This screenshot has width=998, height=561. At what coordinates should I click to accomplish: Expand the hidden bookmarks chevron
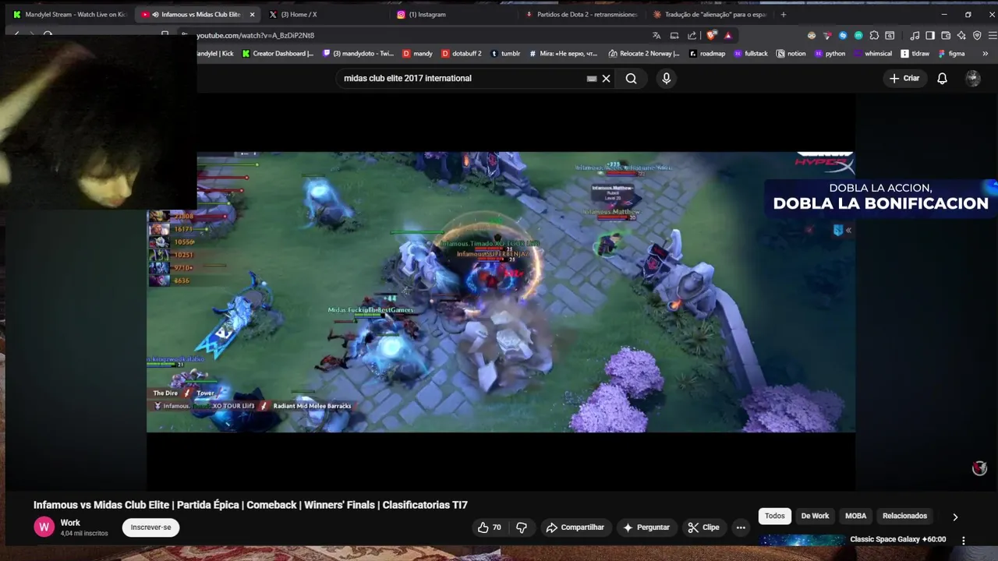(985, 54)
